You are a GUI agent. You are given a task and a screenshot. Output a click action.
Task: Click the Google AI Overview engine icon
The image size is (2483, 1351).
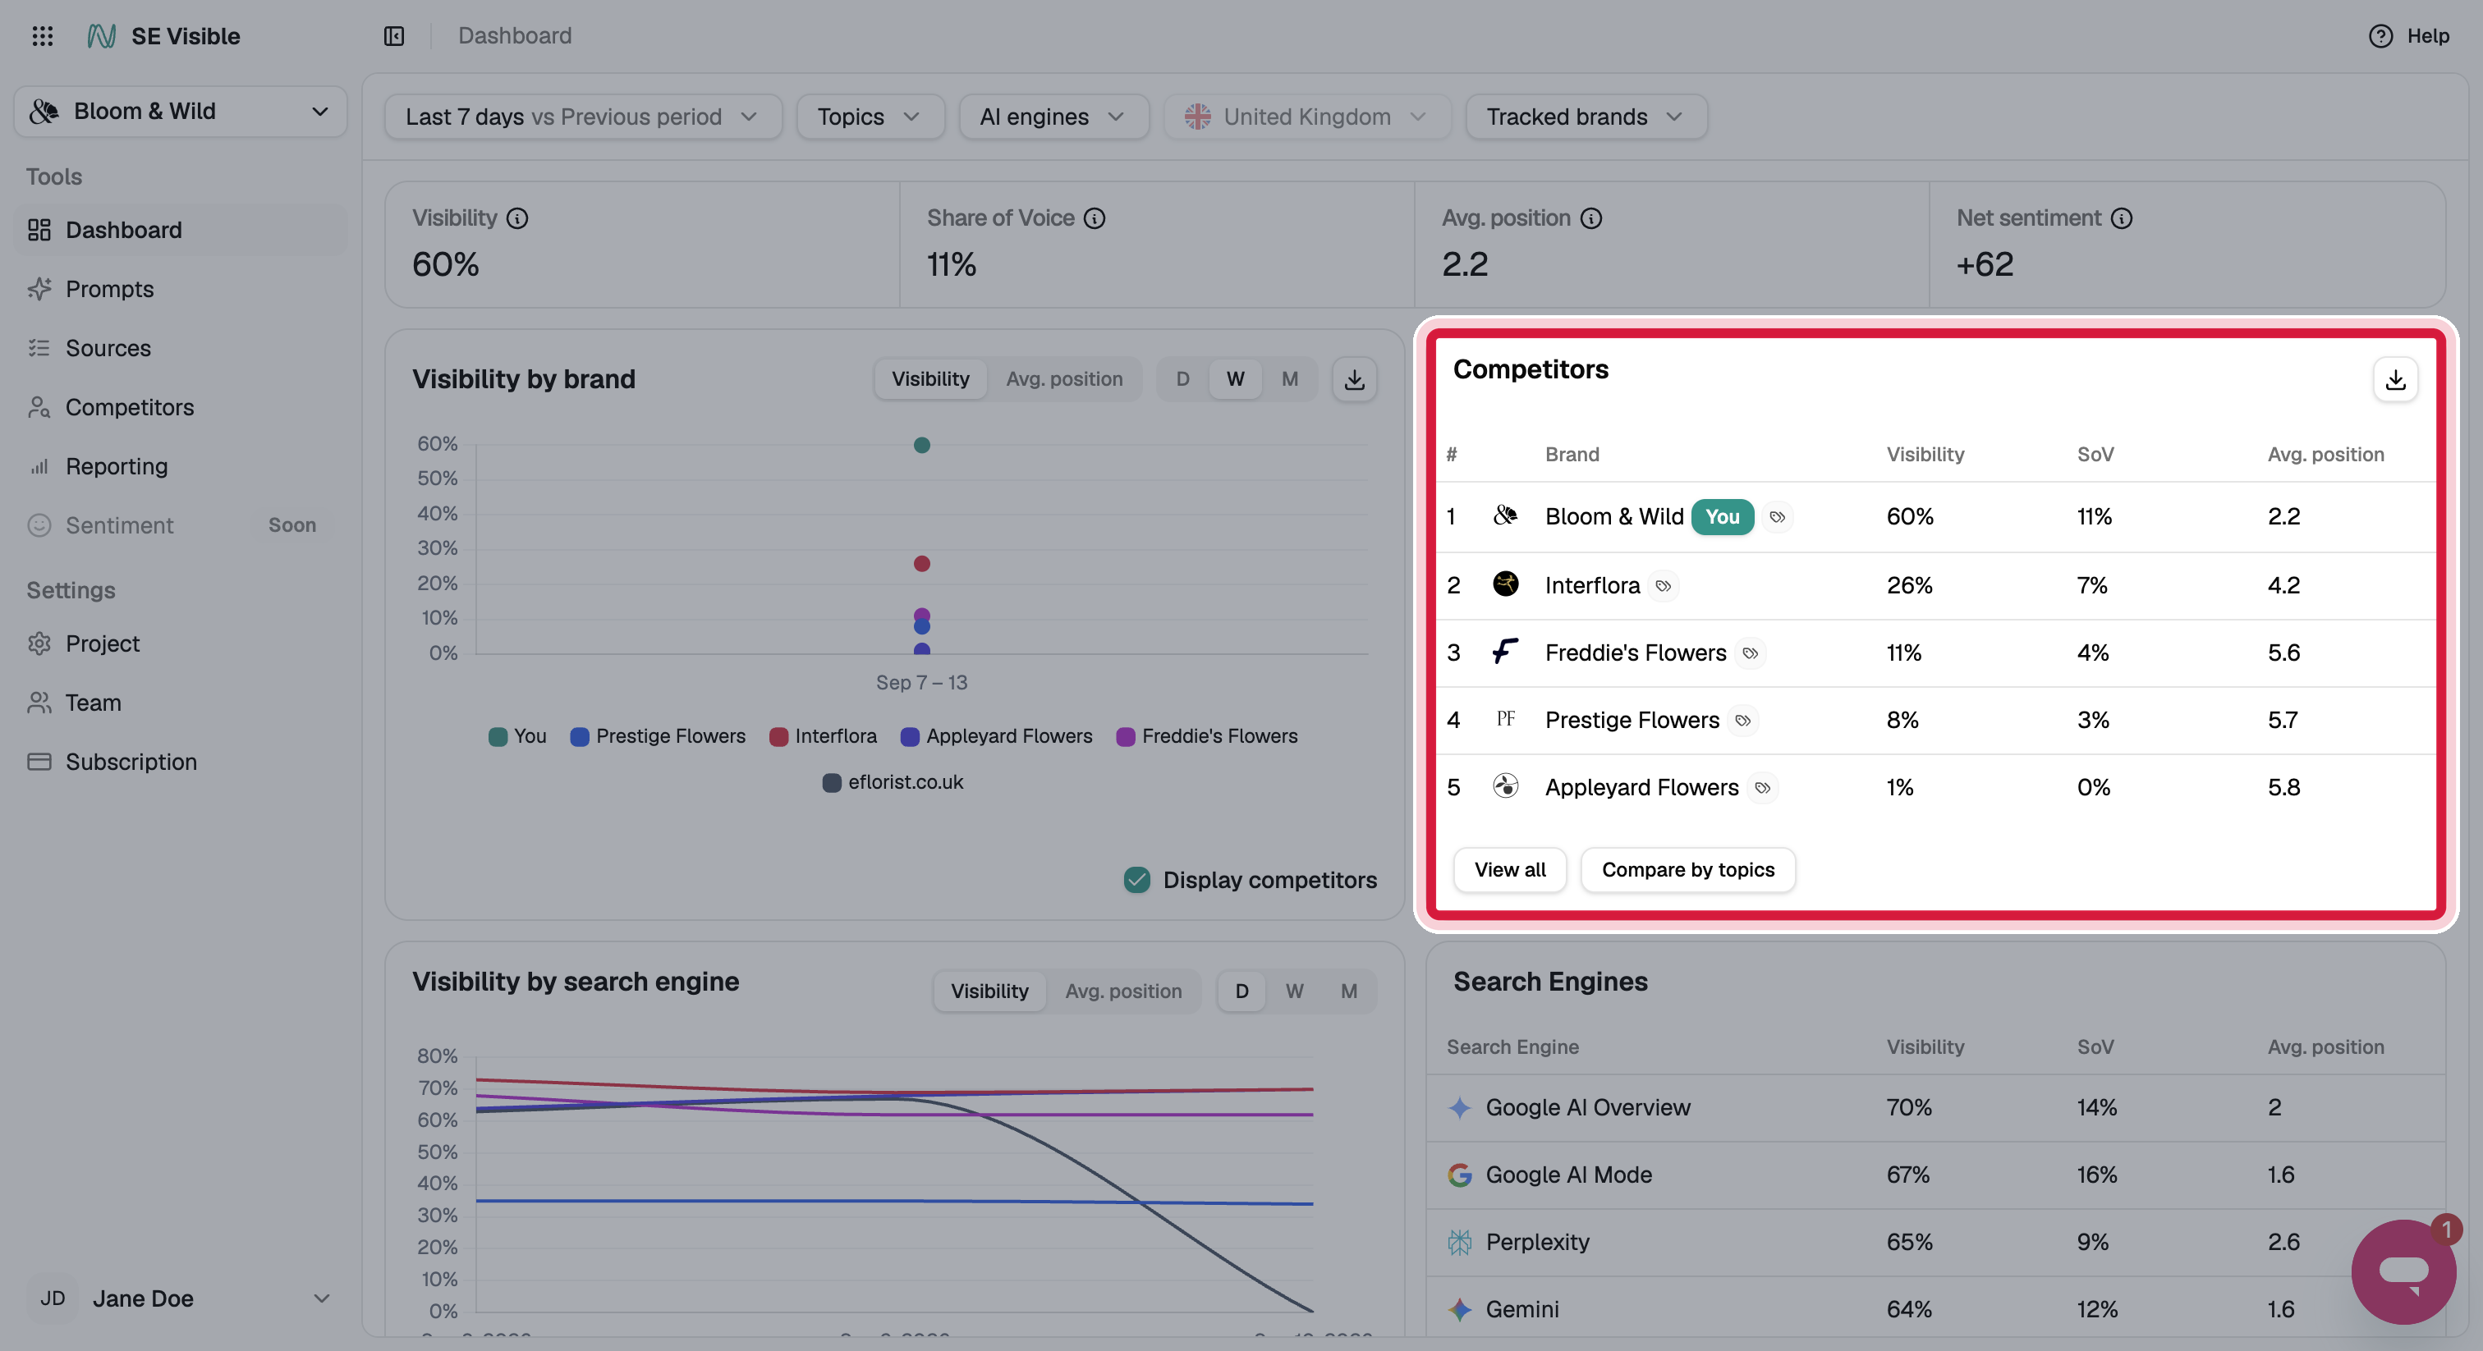click(x=1459, y=1108)
